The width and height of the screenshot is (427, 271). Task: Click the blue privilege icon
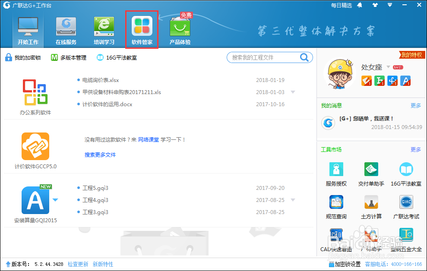(392, 81)
